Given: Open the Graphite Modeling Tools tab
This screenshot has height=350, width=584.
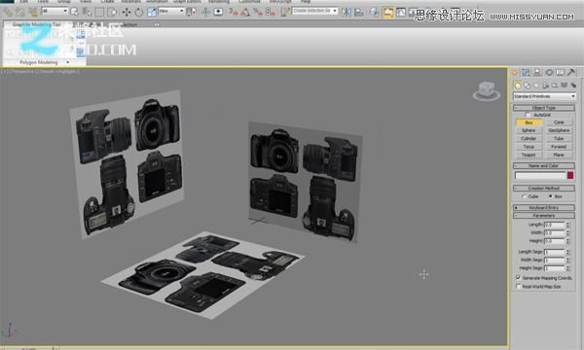Looking at the screenshot, I should pyautogui.click(x=37, y=24).
